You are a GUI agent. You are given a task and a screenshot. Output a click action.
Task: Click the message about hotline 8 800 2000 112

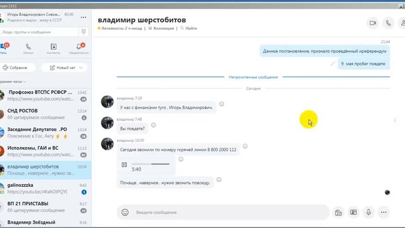click(x=178, y=149)
